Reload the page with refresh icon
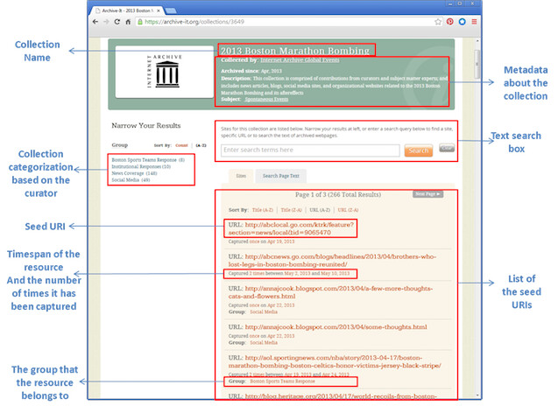This screenshot has height=420, width=558. coord(117,22)
